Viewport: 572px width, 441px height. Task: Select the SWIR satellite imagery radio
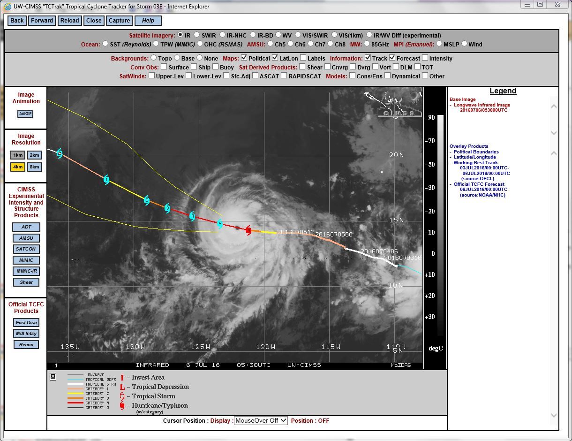197,35
